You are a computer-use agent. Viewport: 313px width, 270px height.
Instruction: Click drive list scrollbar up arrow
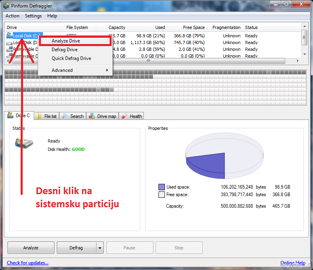[305, 26]
